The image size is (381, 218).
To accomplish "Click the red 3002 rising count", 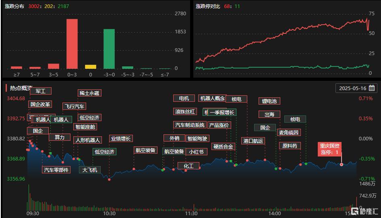I will coord(34,6).
